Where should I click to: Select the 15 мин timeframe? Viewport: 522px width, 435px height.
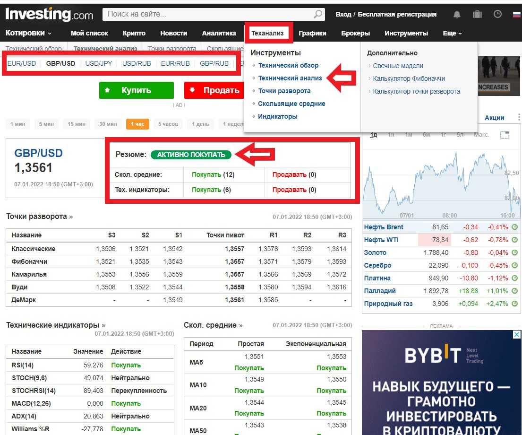coord(77,124)
